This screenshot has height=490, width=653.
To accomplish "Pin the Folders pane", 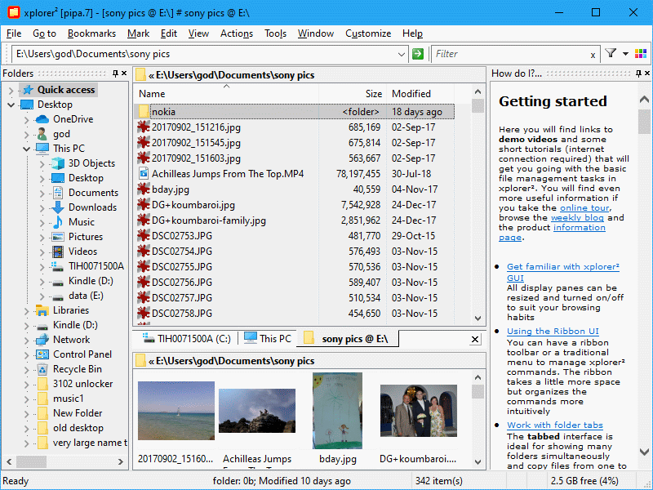I will pyautogui.click(x=115, y=73).
